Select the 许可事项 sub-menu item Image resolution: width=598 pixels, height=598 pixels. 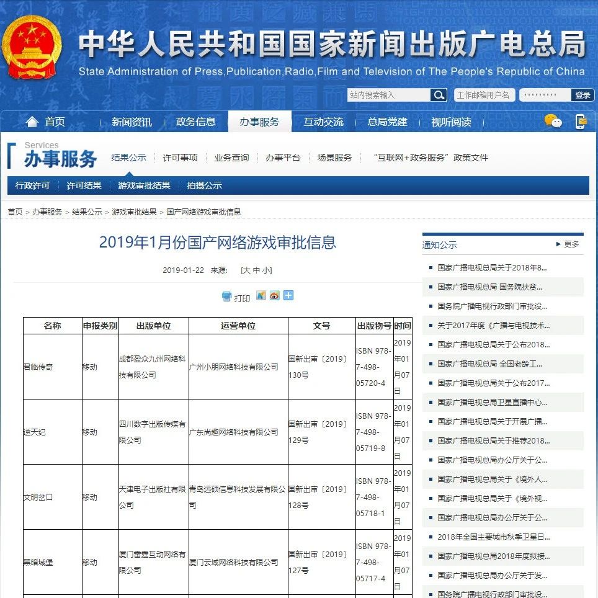180,158
